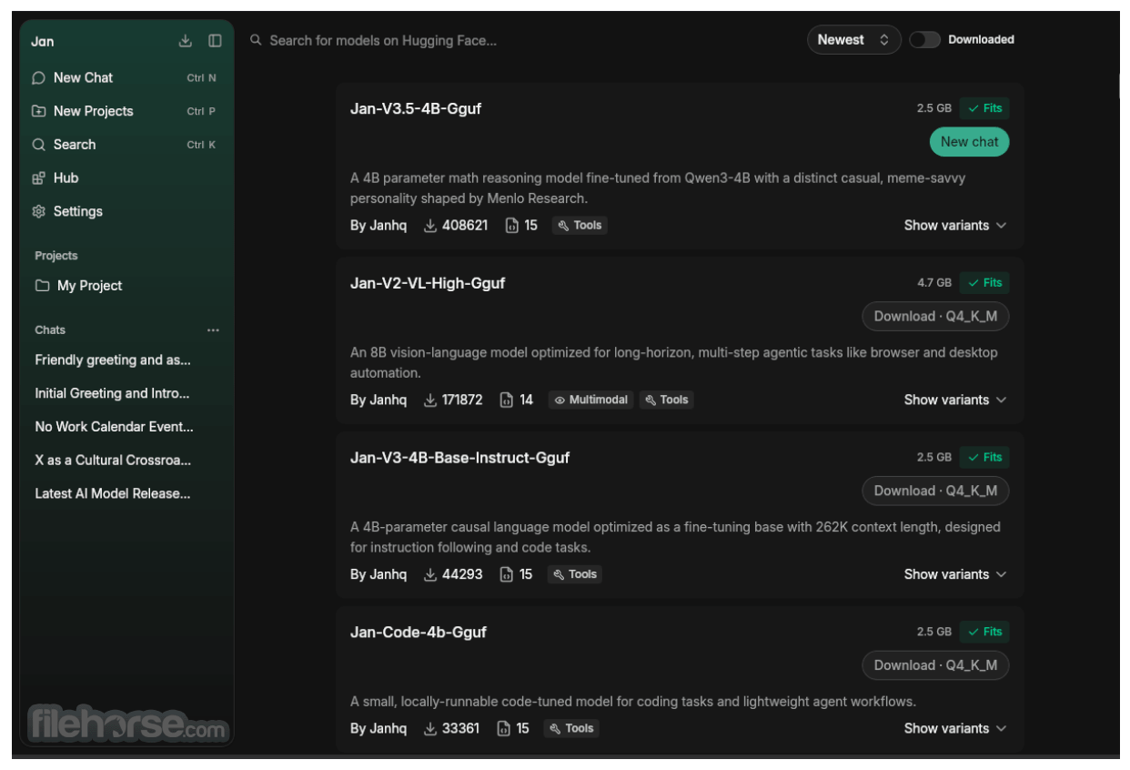The width and height of the screenshot is (1130, 770).
Task: Open the Newest sort dropdown
Action: click(853, 40)
